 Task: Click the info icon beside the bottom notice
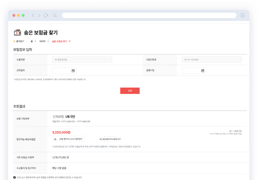coord(15,178)
